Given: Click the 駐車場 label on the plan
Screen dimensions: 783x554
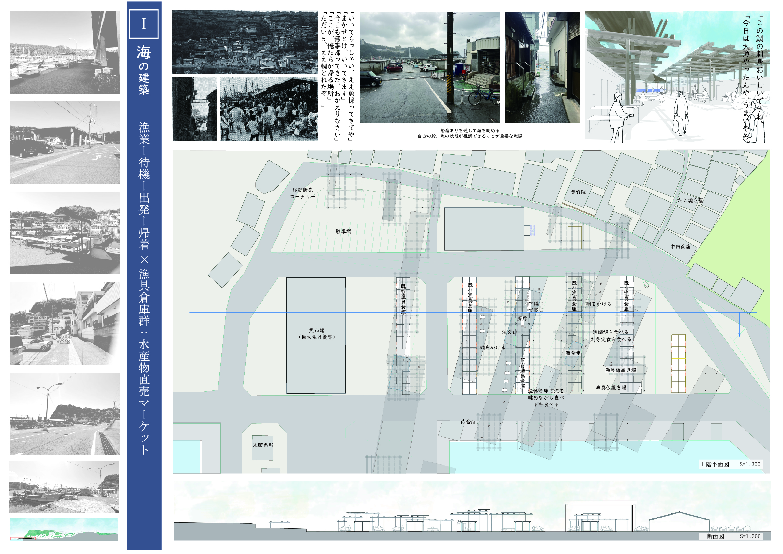Looking at the screenshot, I should click(343, 231).
